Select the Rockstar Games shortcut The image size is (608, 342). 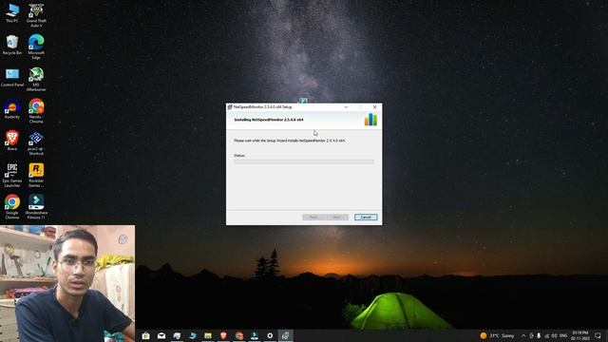point(36,175)
